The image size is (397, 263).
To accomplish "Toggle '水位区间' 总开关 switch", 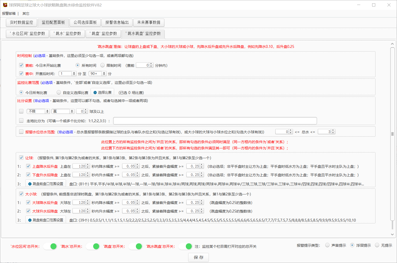I will 50,246.
